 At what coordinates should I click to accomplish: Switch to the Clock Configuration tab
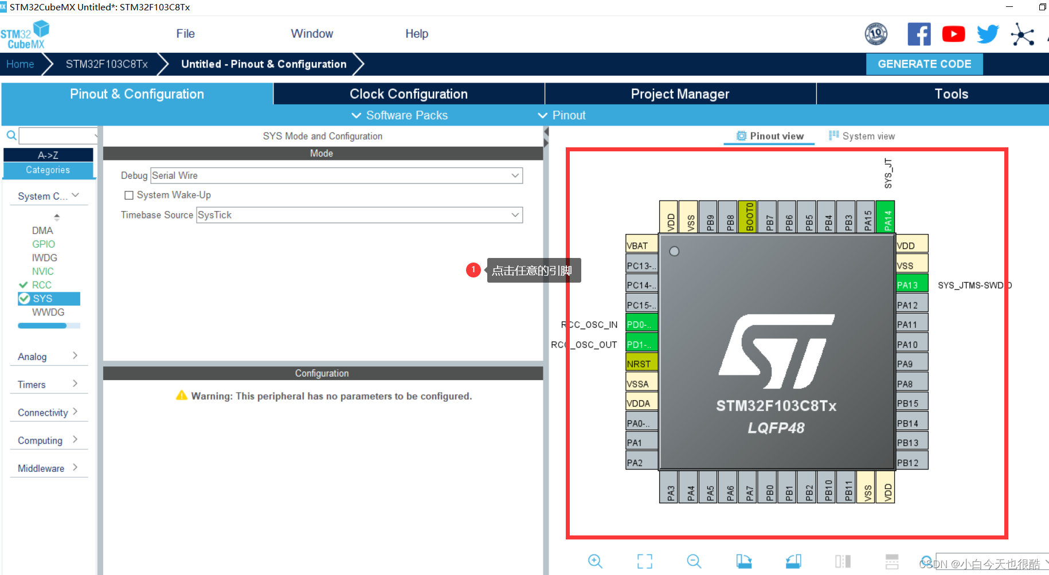pyautogui.click(x=408, y=93)
